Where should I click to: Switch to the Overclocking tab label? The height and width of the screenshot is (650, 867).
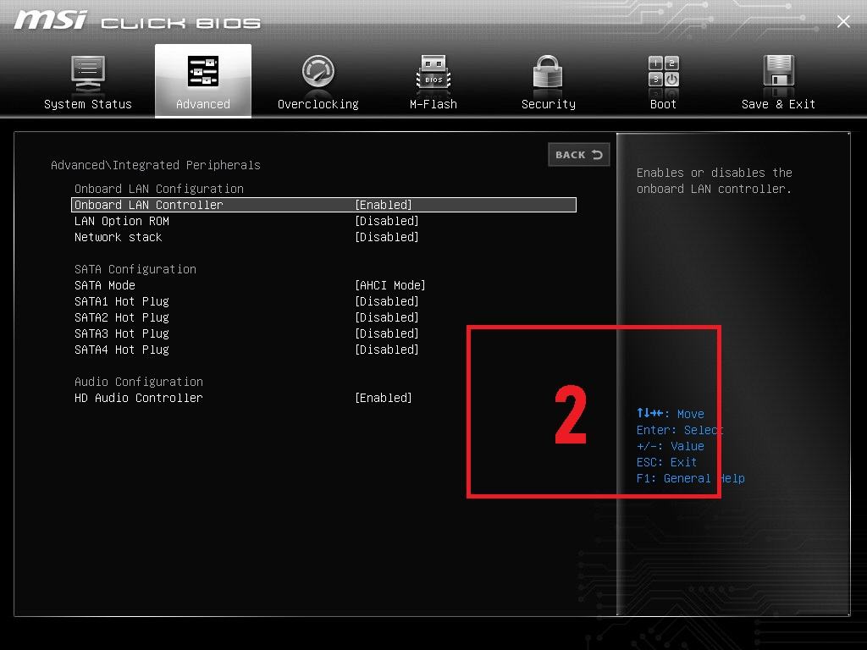click(318, 104)
